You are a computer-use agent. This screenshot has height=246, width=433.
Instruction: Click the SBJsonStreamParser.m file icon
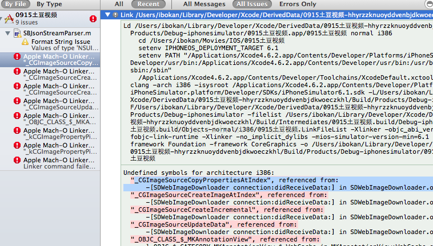click(x=17, y=33)
